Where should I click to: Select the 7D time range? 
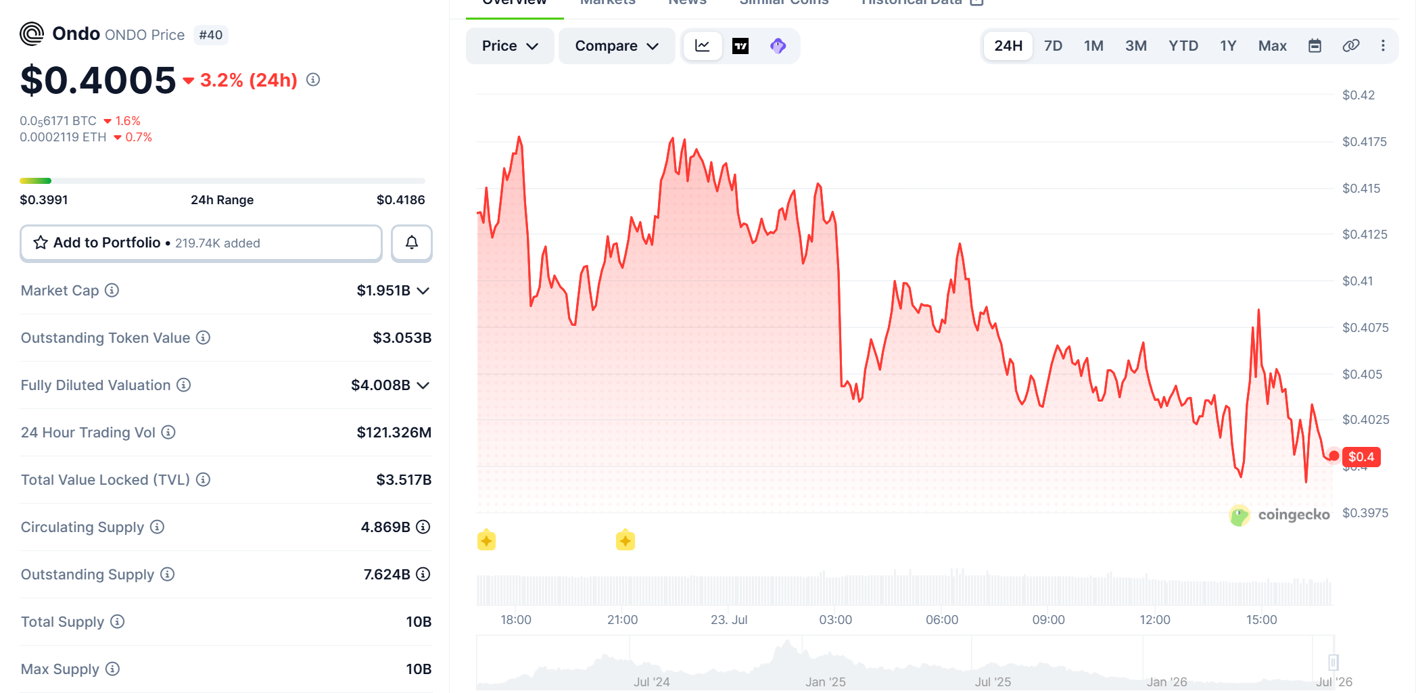point(1053,46)
